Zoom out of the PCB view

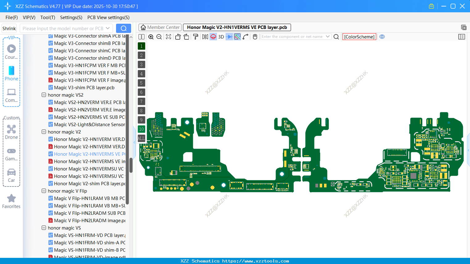159,37
